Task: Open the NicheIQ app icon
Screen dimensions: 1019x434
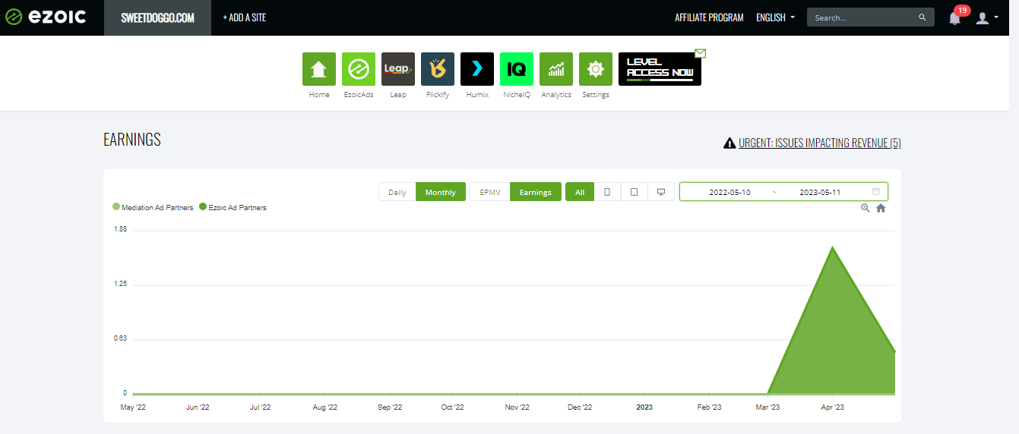Action: [x=517, y=69]
